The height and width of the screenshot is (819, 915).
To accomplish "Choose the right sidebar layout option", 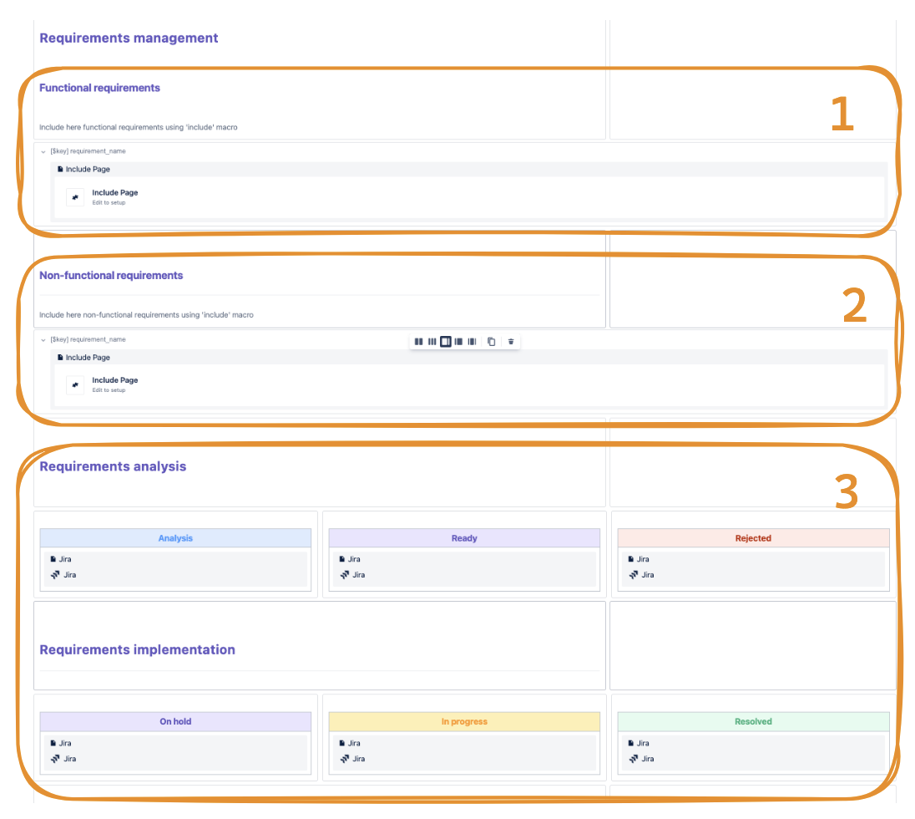I will click(x=446, y=342).
